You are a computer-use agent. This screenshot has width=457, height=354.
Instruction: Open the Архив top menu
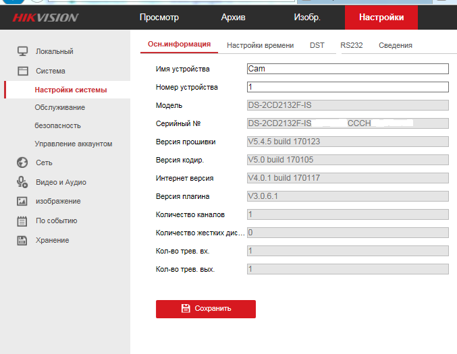tap(233, 18)
